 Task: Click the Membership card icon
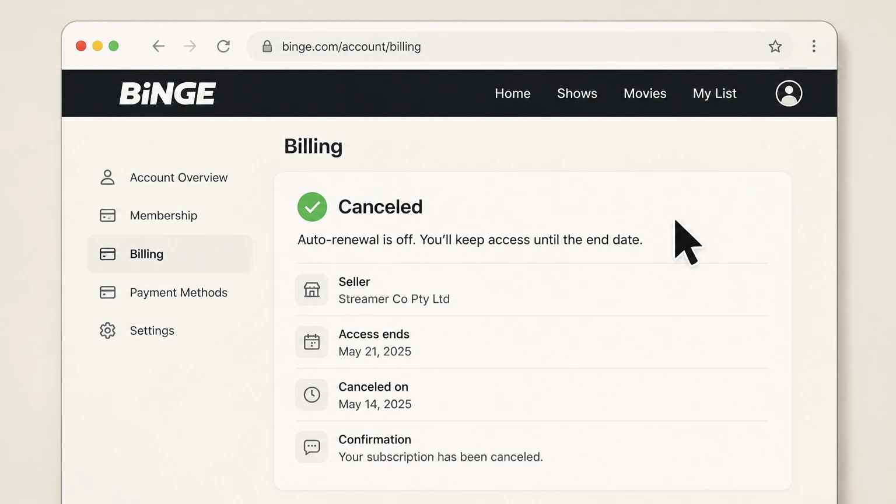click(107, 216)
